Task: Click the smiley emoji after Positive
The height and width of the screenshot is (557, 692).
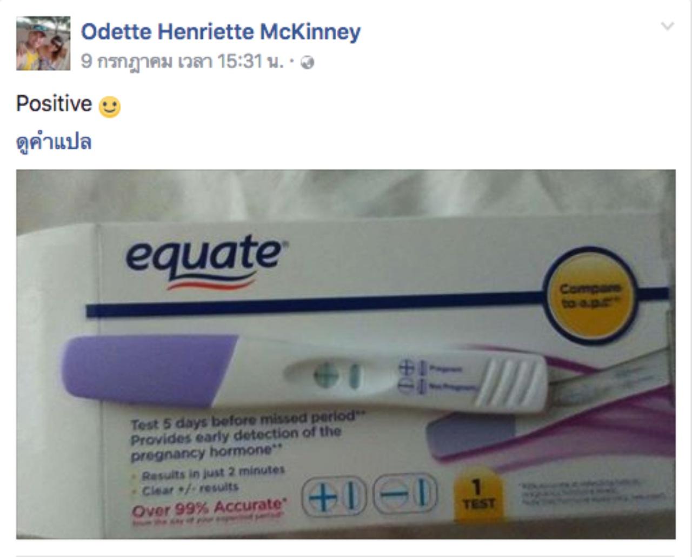Action: pyautogui.click(x=110, y=107)
